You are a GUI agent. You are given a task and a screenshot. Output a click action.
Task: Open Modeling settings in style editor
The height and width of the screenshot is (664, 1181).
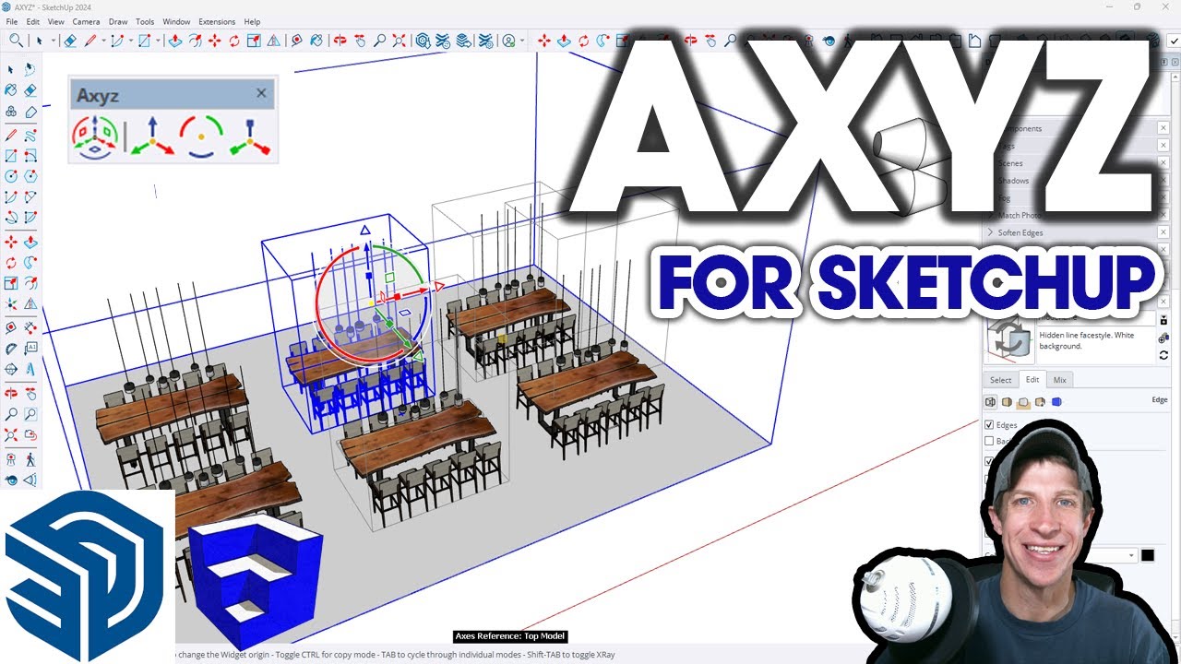pyautogui.click(x=1056, y=402)
